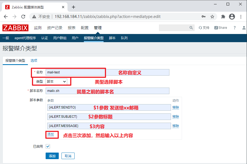This screenshot has height=164, width=247.
Task: Open the 配置 menu
Action: [85, 28]
